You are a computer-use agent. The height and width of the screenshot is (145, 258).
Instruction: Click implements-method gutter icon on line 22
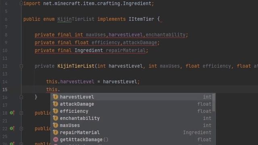12,128
